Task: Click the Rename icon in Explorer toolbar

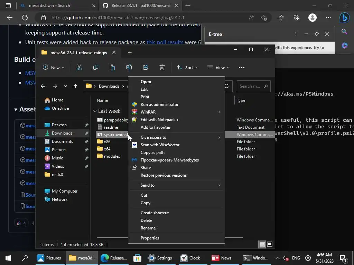Action: (129, 67)
